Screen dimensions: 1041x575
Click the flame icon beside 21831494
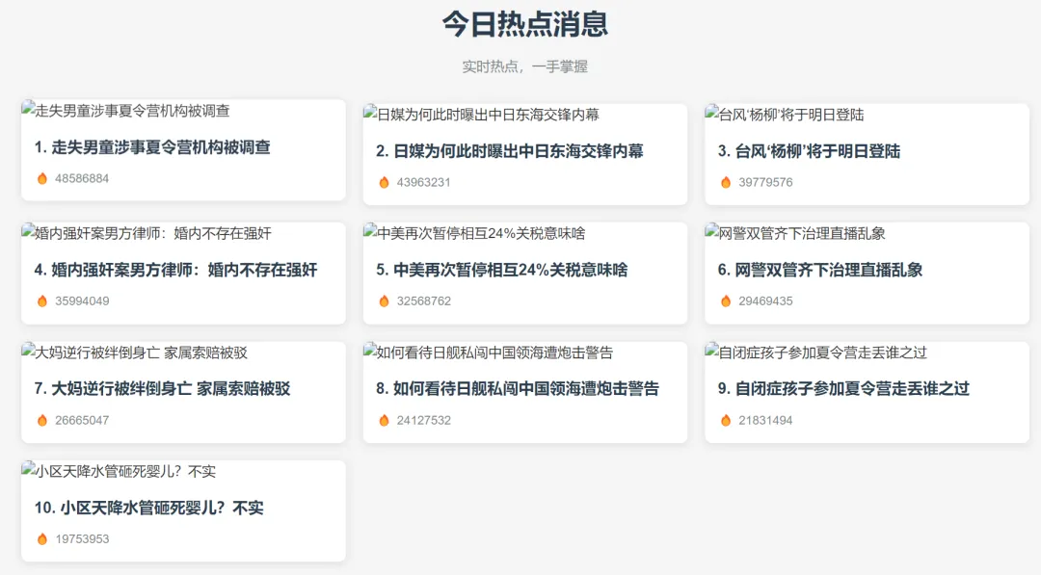(x=726, y=421)
